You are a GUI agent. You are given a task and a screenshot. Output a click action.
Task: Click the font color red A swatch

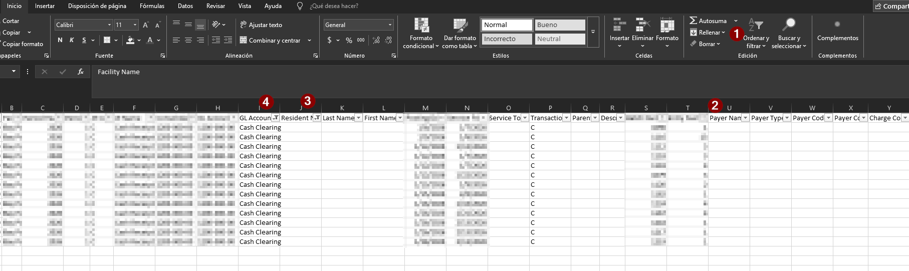coord(149,40)
